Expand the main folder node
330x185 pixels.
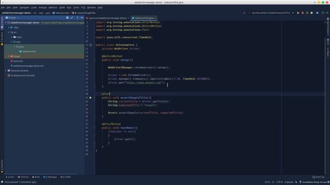(12, 37)
